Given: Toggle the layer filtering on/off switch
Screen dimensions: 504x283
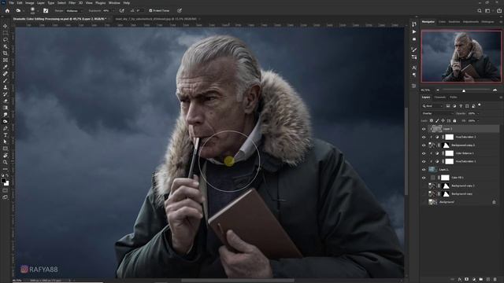Looking at the screenshot, I should click(480, 105).
